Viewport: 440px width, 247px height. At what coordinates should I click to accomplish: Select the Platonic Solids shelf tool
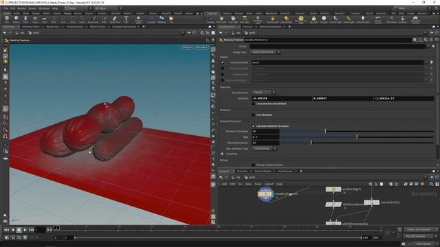[139, 20]
